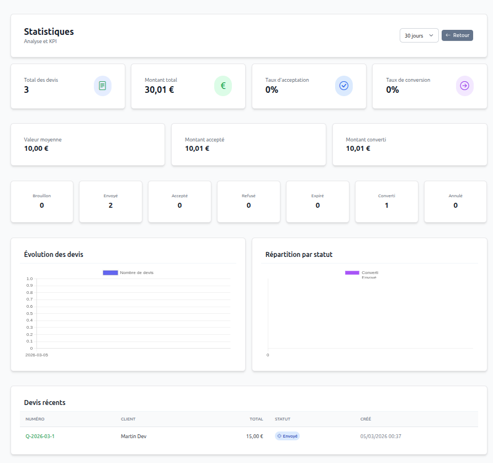Select the Converti status card
Viewport: 493px width, 463px height.
pyautogui.click(x=386, y=202)
